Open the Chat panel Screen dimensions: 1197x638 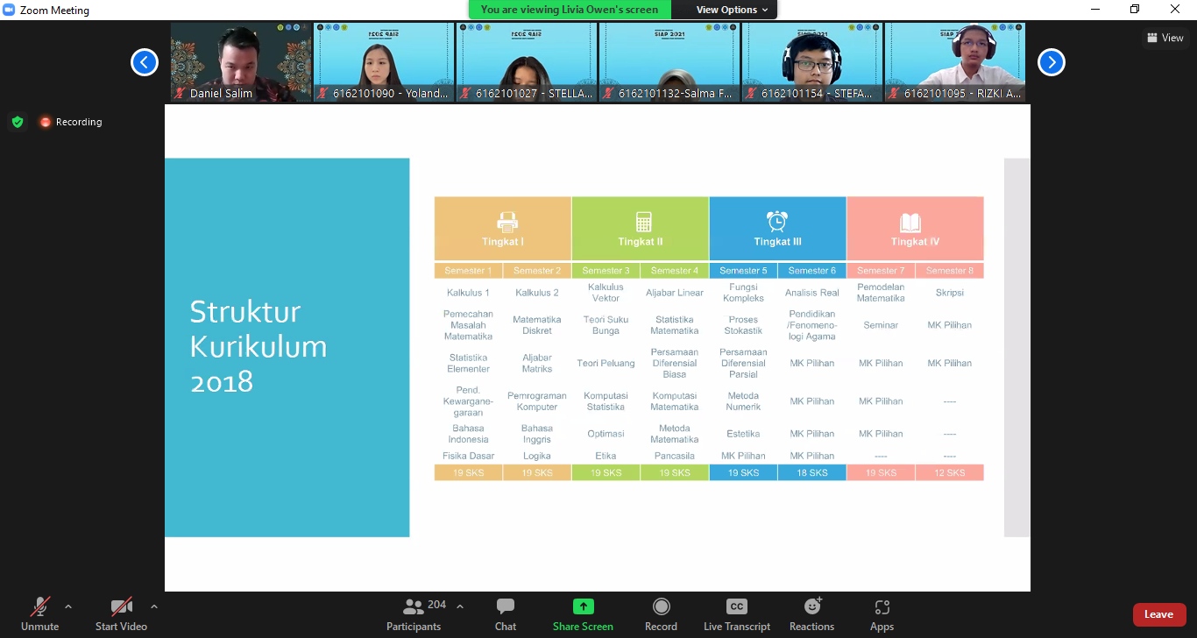[505, 606]
